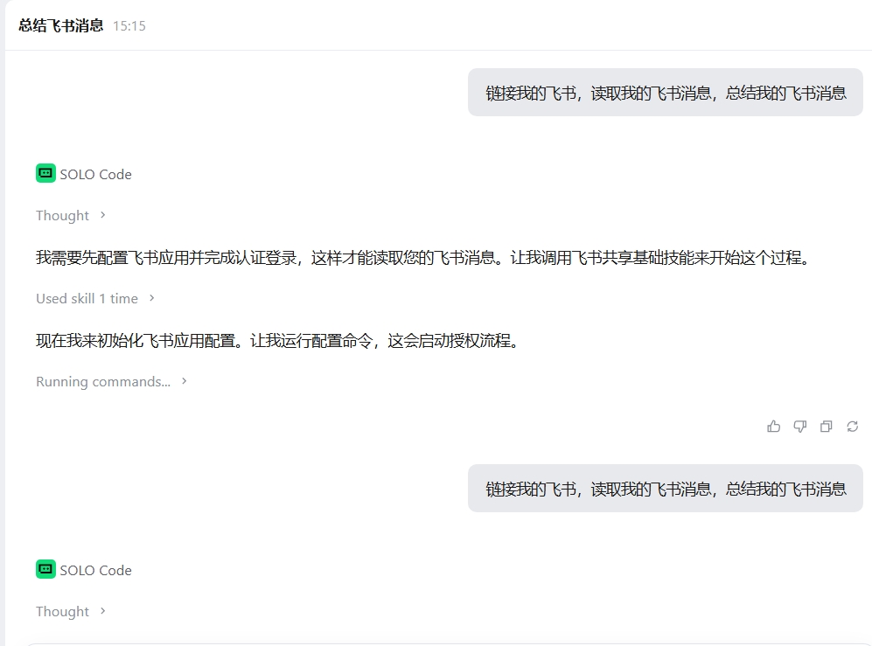872x646 pixels.
Task: Regenerate the response with the refresh icon
Action: (x=852, y=427)
